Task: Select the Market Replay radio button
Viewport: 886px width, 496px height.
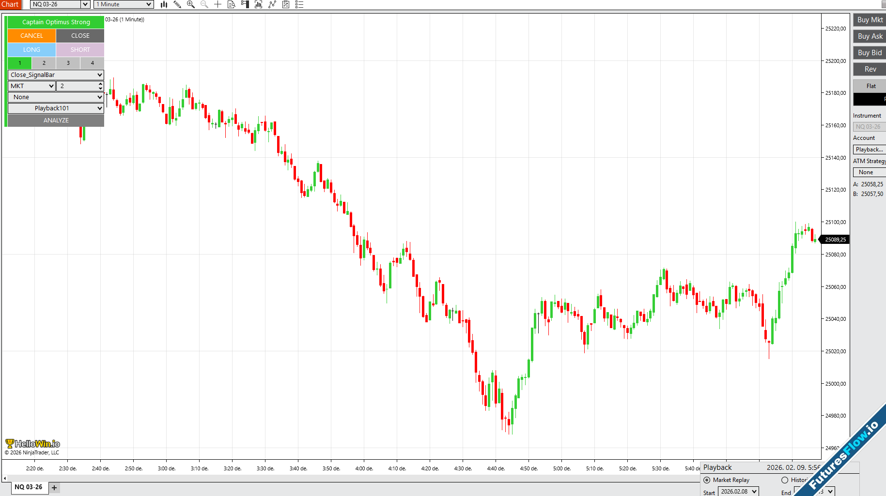Action: pos(707,480)
